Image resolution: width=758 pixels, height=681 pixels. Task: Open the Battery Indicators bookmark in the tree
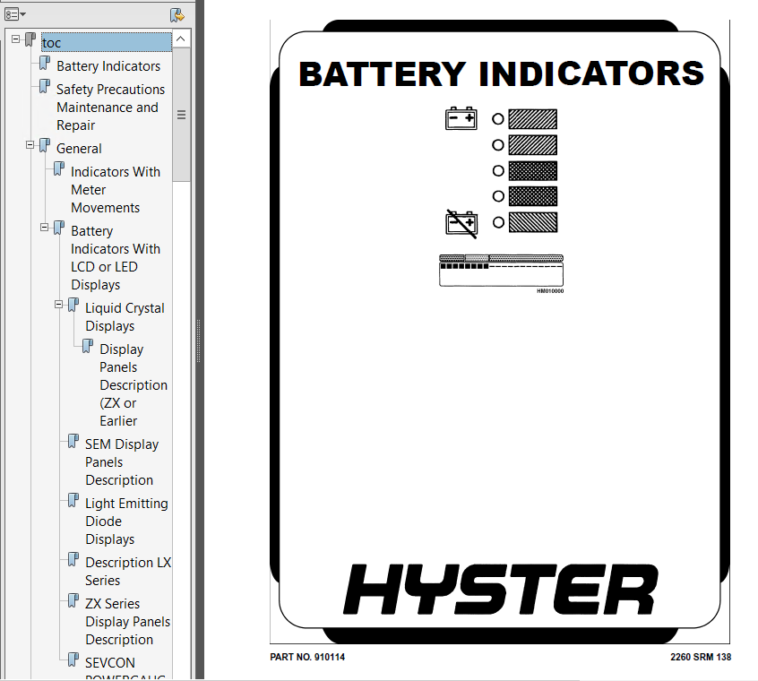[108, 65]
